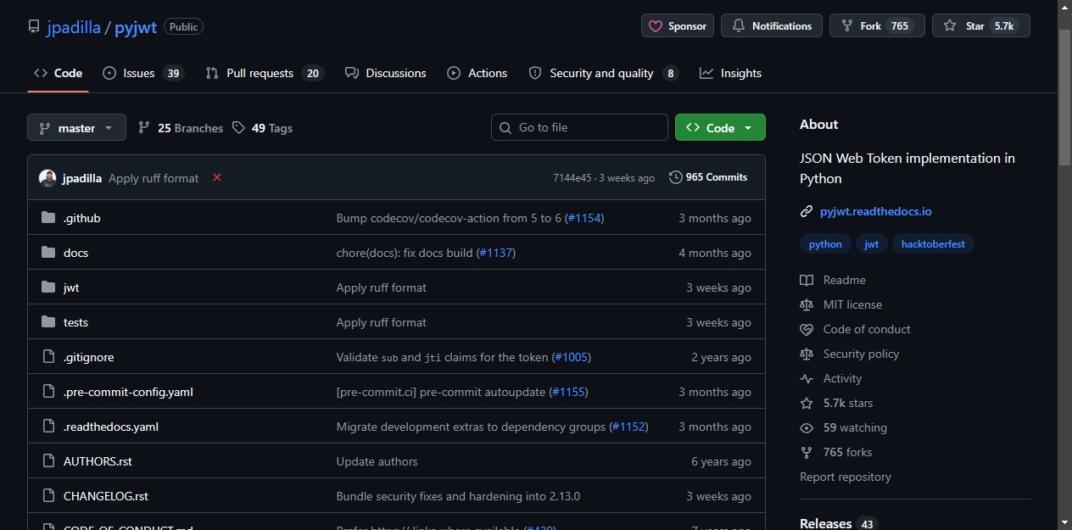Screen dimensions: 1072x530
Task: Open the master branch dropdown
Action: pyautogui.click(x=76, y=127)
